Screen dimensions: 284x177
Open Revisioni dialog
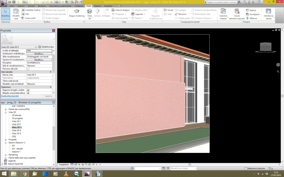[181, 14]
